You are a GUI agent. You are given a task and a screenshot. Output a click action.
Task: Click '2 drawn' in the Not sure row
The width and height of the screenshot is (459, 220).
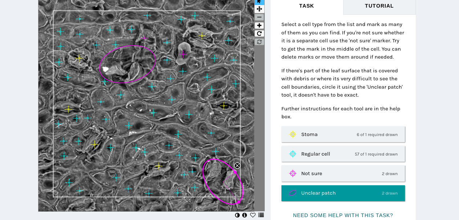click(390, 174)
